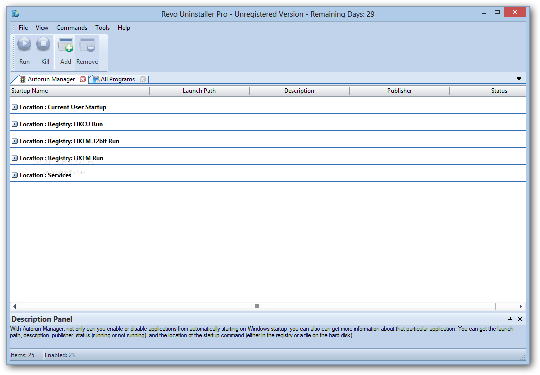The image size is (540, 375).
Task: Pin the Description Panel
Action: (510, 319)
